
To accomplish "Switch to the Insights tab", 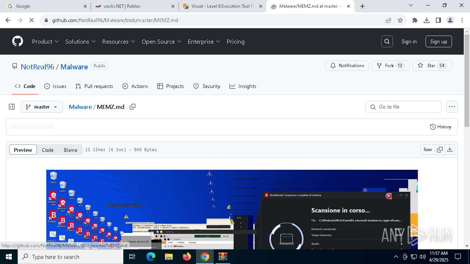I will [x=243, y=86].
